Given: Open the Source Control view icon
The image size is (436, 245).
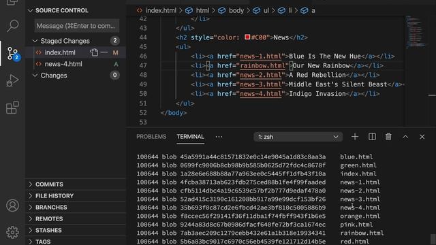Looking at the screenshot, I should (x=12, y=53).
